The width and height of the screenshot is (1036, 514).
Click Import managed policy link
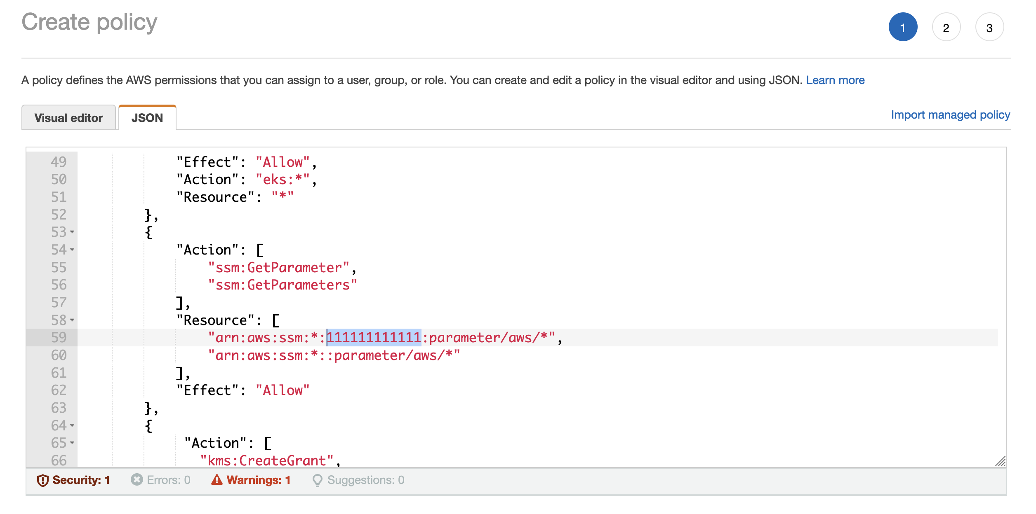950,114
